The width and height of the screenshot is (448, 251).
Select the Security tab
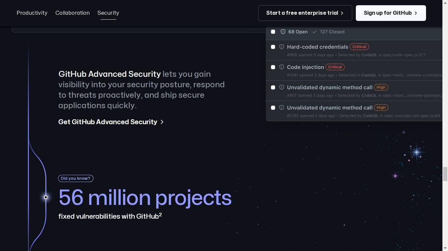[108, 13]
